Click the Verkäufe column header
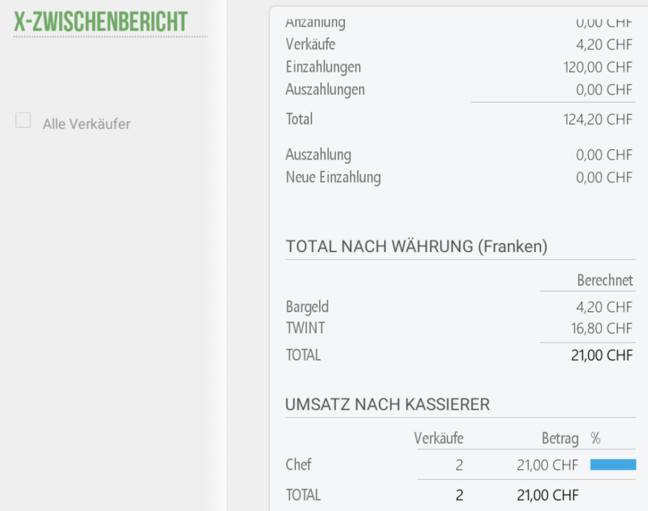Viewport: 648px width, 511px height. click(x=439, y=438)
